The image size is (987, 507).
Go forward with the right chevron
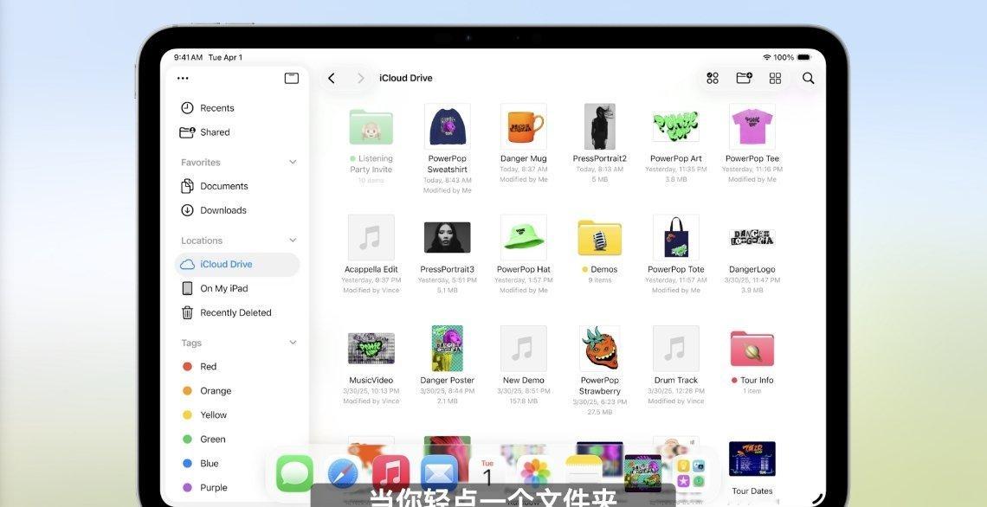361,78
